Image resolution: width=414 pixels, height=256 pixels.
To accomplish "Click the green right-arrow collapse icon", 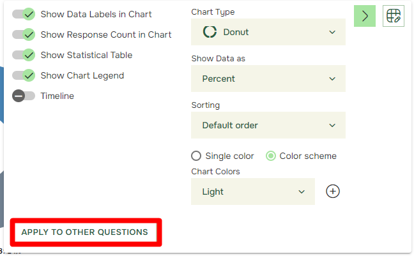I will coord(365,16).
